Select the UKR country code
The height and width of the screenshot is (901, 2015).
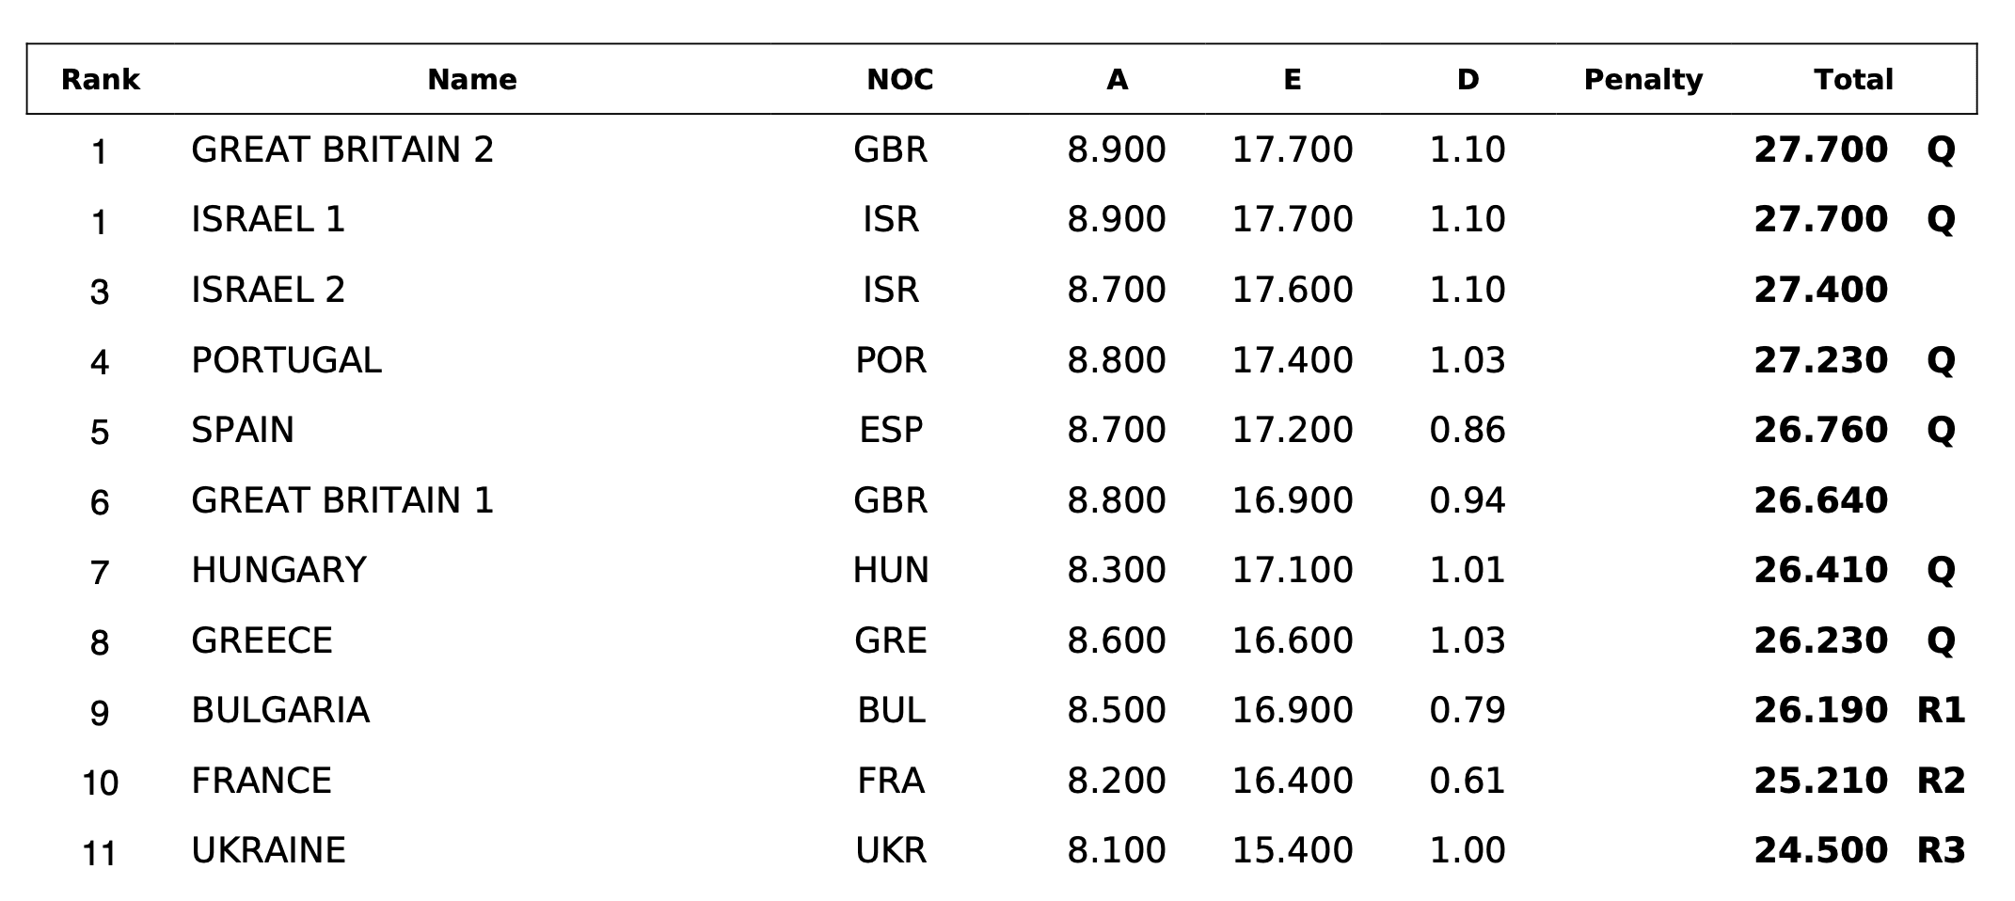(891, 850)
